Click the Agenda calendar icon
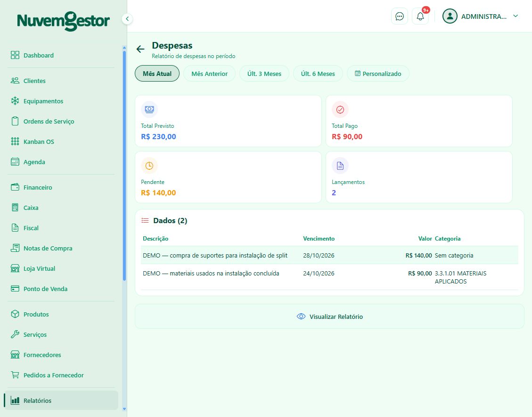 click(15, 162)
